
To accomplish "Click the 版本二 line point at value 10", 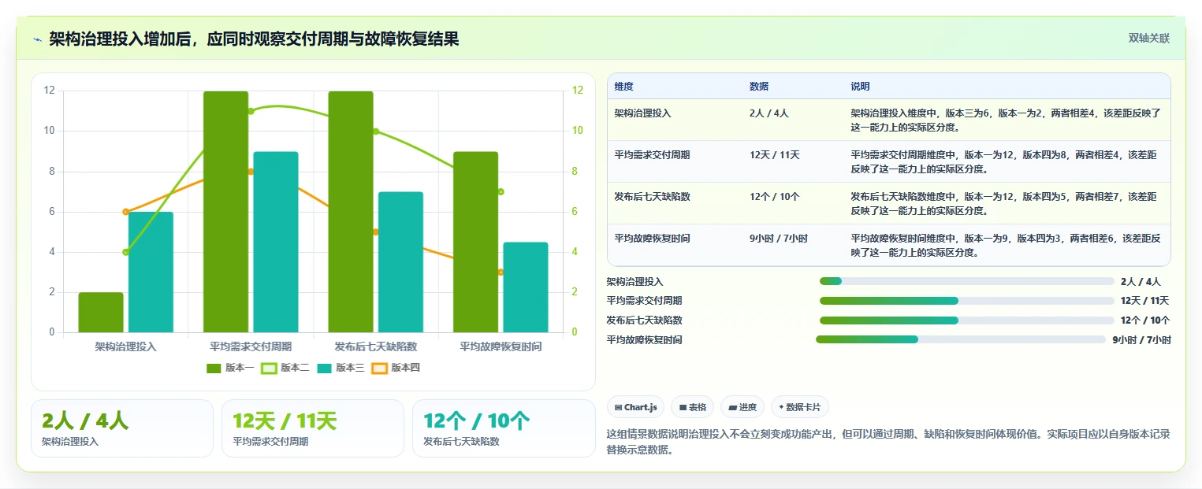I will pyautogui.click(x=376, y=132).
